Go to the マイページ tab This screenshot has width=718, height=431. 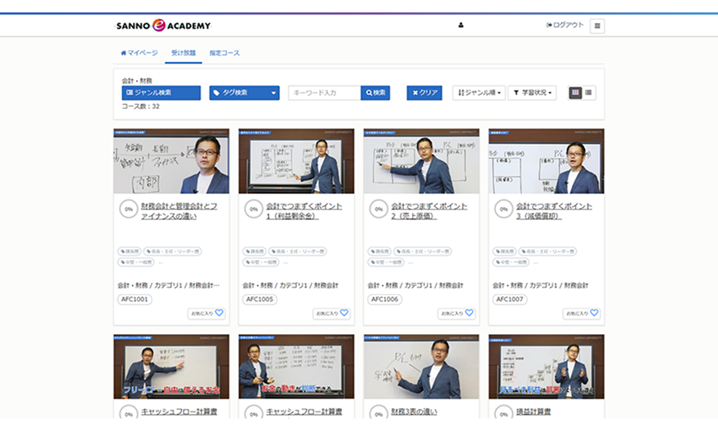pos(139,53)
